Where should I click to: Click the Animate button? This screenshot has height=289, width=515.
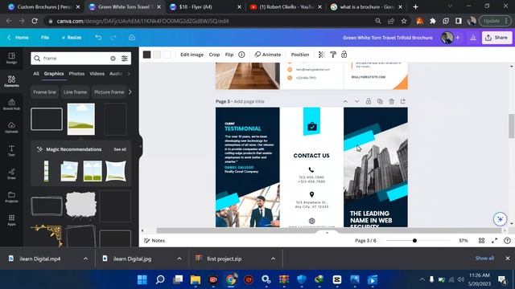click(268, 55)
